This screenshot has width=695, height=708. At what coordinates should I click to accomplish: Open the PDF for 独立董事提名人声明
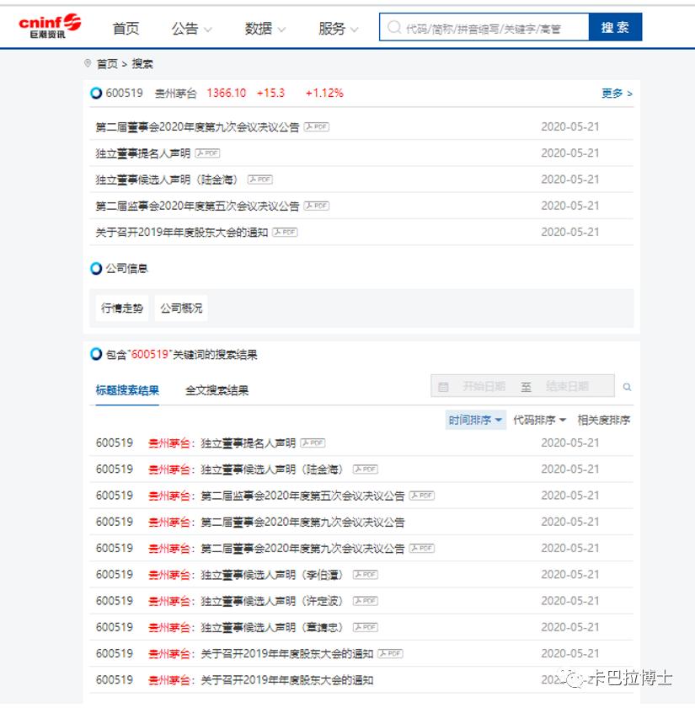207,153
